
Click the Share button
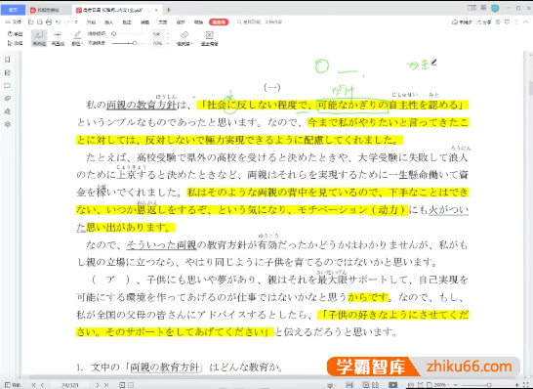coord(484,22)
